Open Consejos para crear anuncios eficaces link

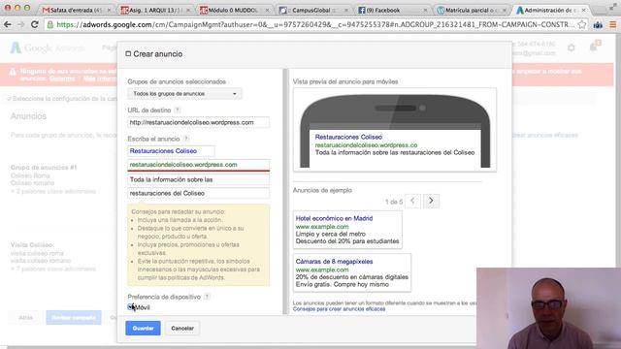point(339,309)
